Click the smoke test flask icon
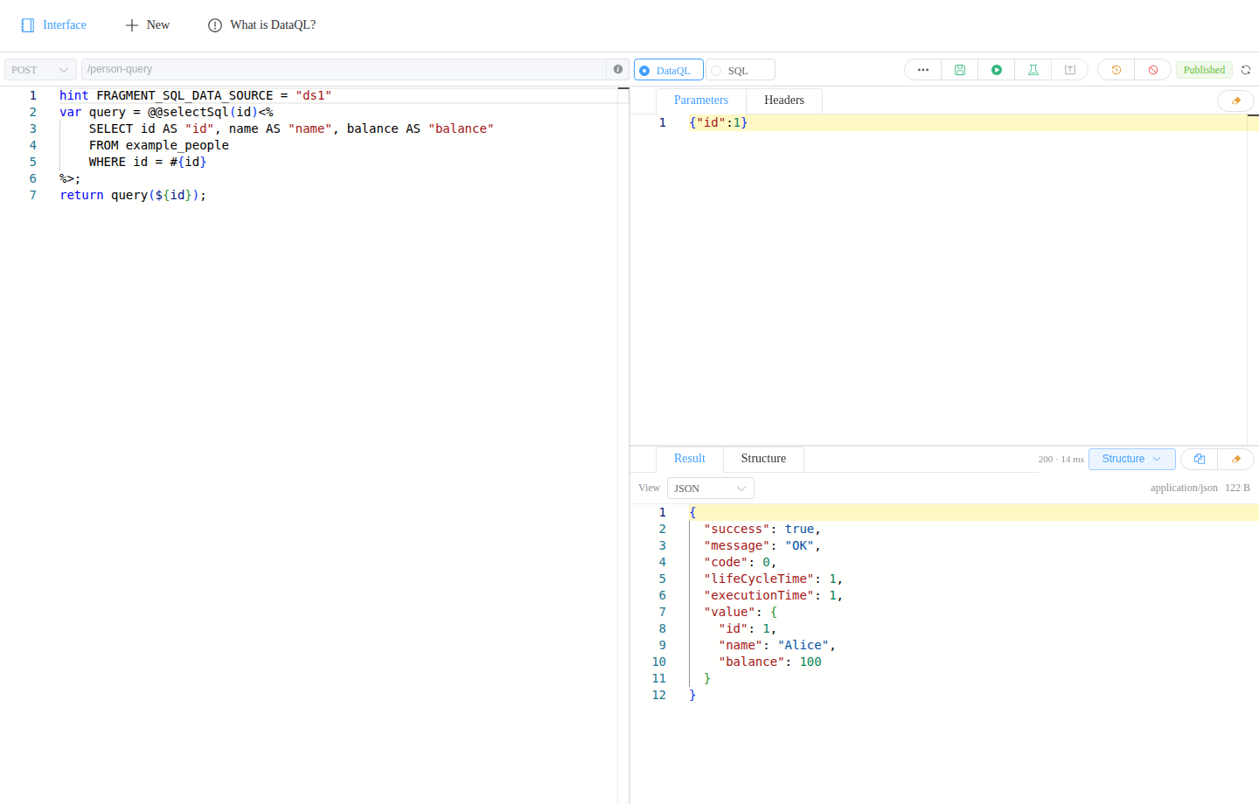 (x=1033, y=70)
